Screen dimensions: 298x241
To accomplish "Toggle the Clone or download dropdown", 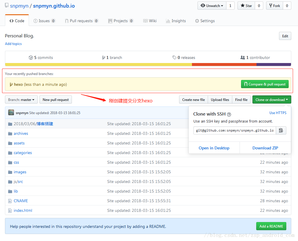I will pos(272,99).
